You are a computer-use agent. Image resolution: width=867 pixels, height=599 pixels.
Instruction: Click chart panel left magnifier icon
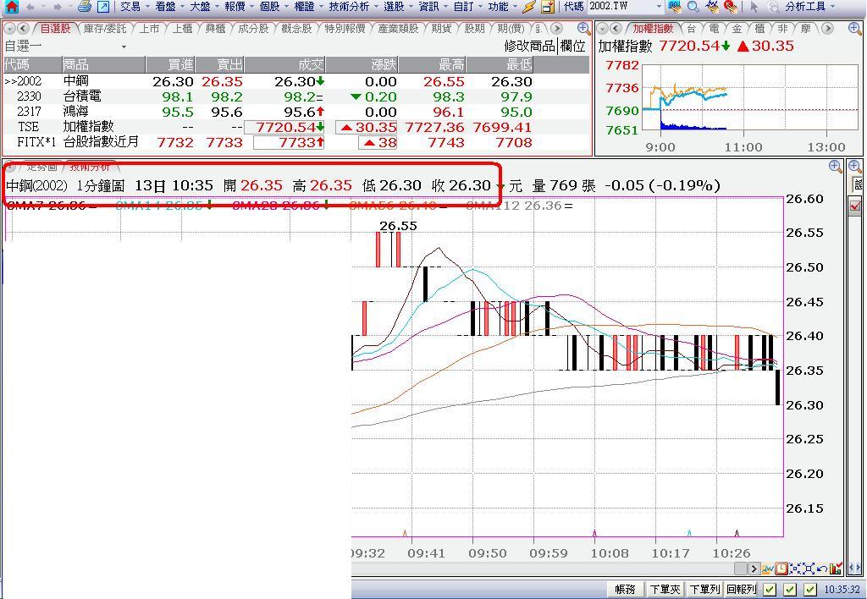[x=836, y=167]
